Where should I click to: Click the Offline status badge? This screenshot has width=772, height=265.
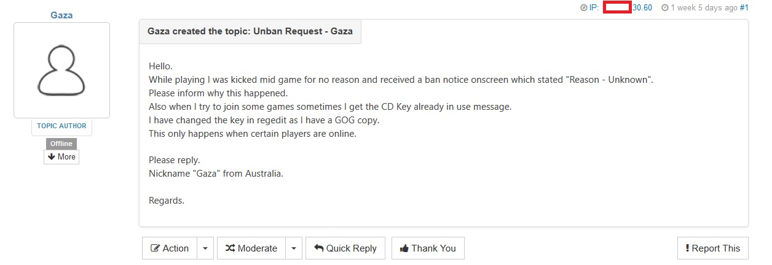coord(61,144)
